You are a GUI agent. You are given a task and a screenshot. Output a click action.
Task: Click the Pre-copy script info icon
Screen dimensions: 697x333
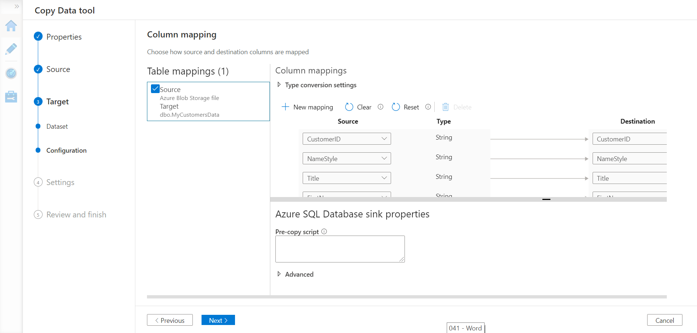324,232
